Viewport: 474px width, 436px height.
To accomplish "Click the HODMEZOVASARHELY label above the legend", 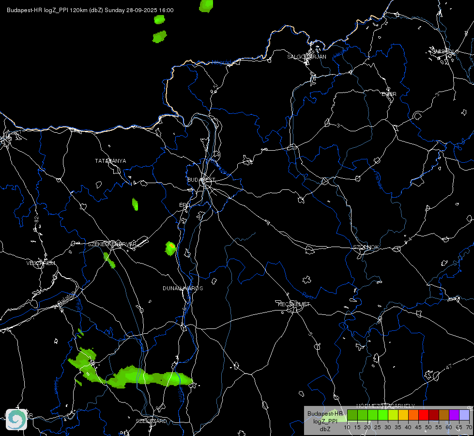I will pos(385,406).
